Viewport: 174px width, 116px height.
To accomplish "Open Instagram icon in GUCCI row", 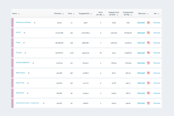I will click(x=148, y=33).
